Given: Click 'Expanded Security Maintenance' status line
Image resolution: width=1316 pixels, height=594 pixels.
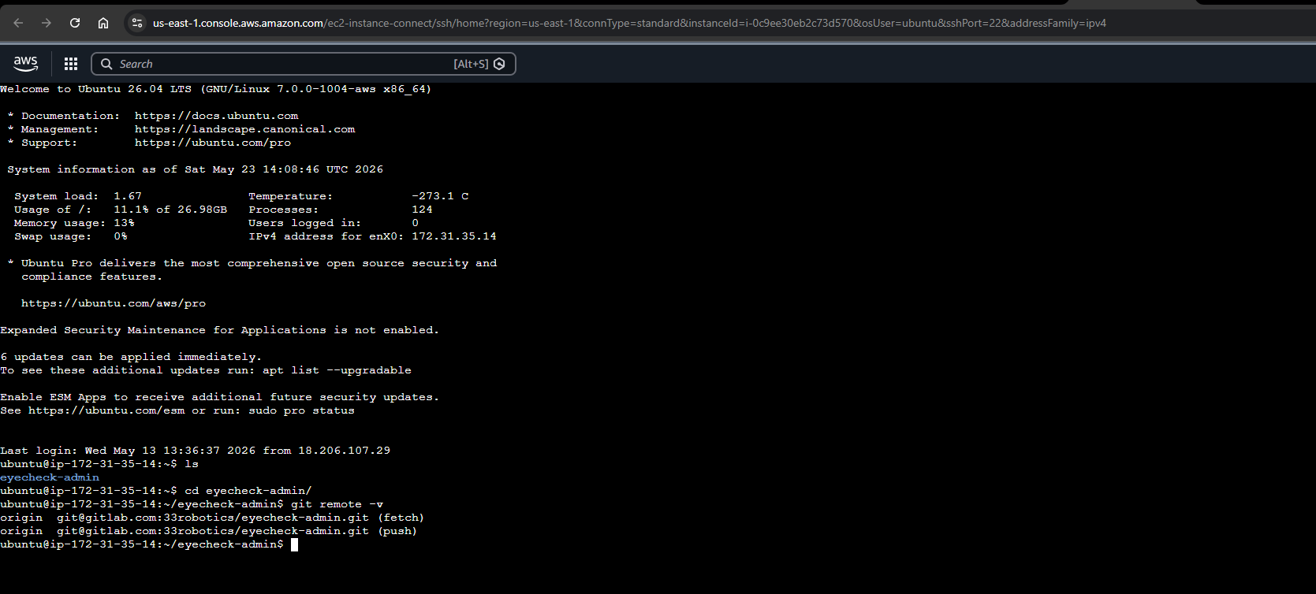Looking at the screenshot, I should tap(220, 330).
